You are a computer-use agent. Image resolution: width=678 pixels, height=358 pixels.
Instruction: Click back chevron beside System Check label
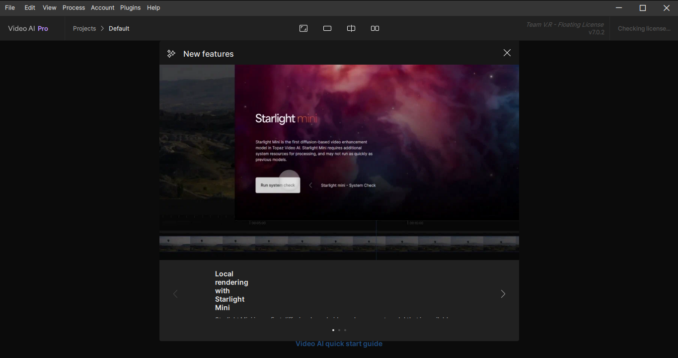[311, 185]
